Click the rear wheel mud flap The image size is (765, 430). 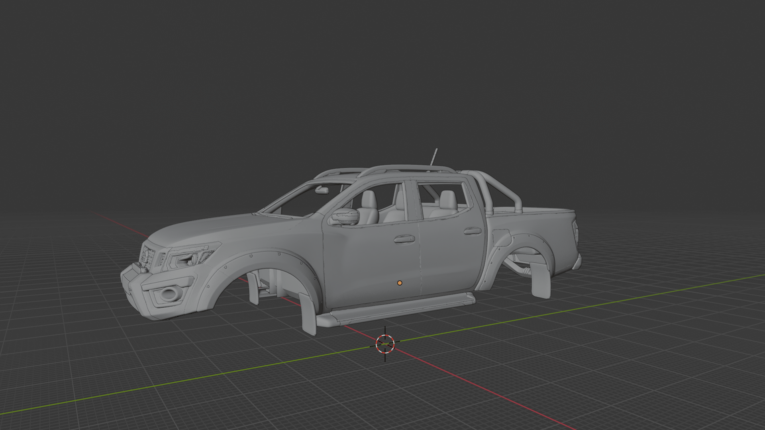coord(541,280)
